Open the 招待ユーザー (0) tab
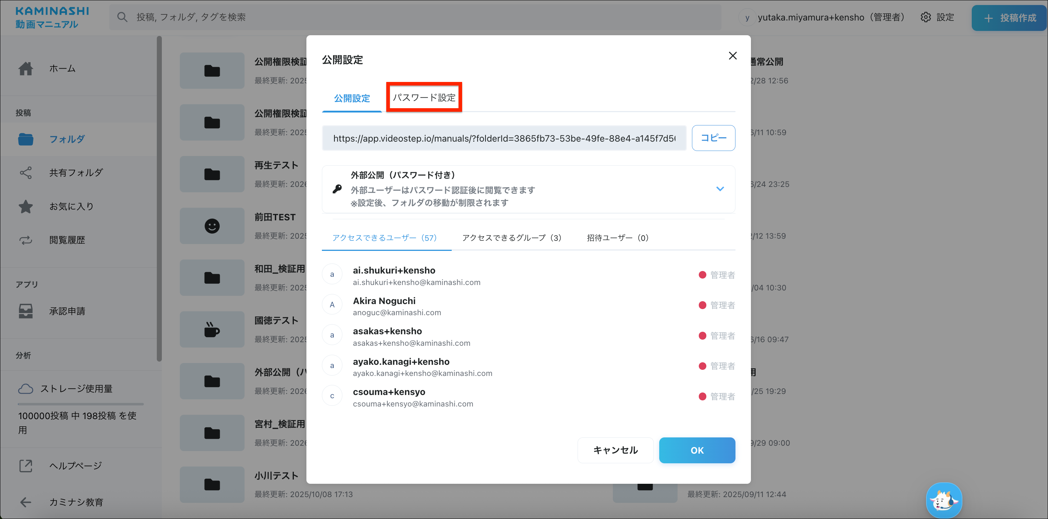1048x519 pixels. (617, 238)
